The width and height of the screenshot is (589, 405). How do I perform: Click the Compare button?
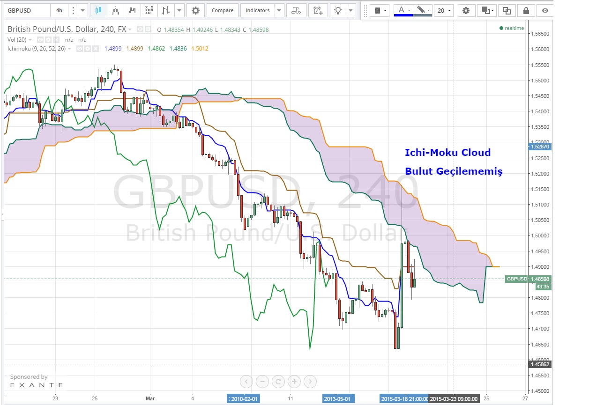pos(222,10)
